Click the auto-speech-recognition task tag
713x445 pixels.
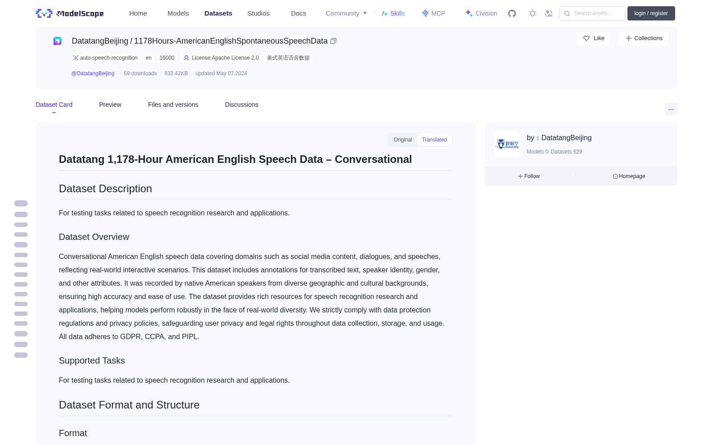tap(105, 58)
